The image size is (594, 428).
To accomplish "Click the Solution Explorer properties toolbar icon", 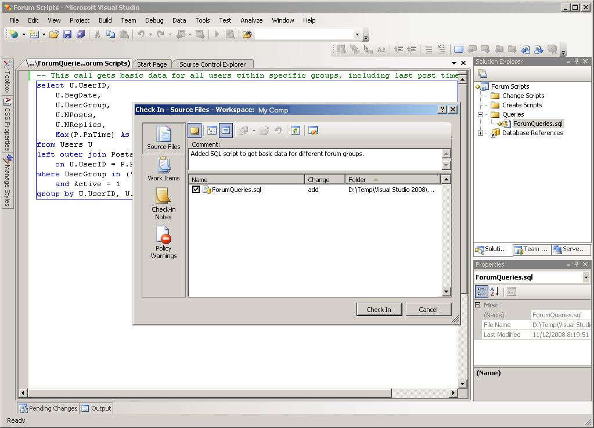I will 483,74.
